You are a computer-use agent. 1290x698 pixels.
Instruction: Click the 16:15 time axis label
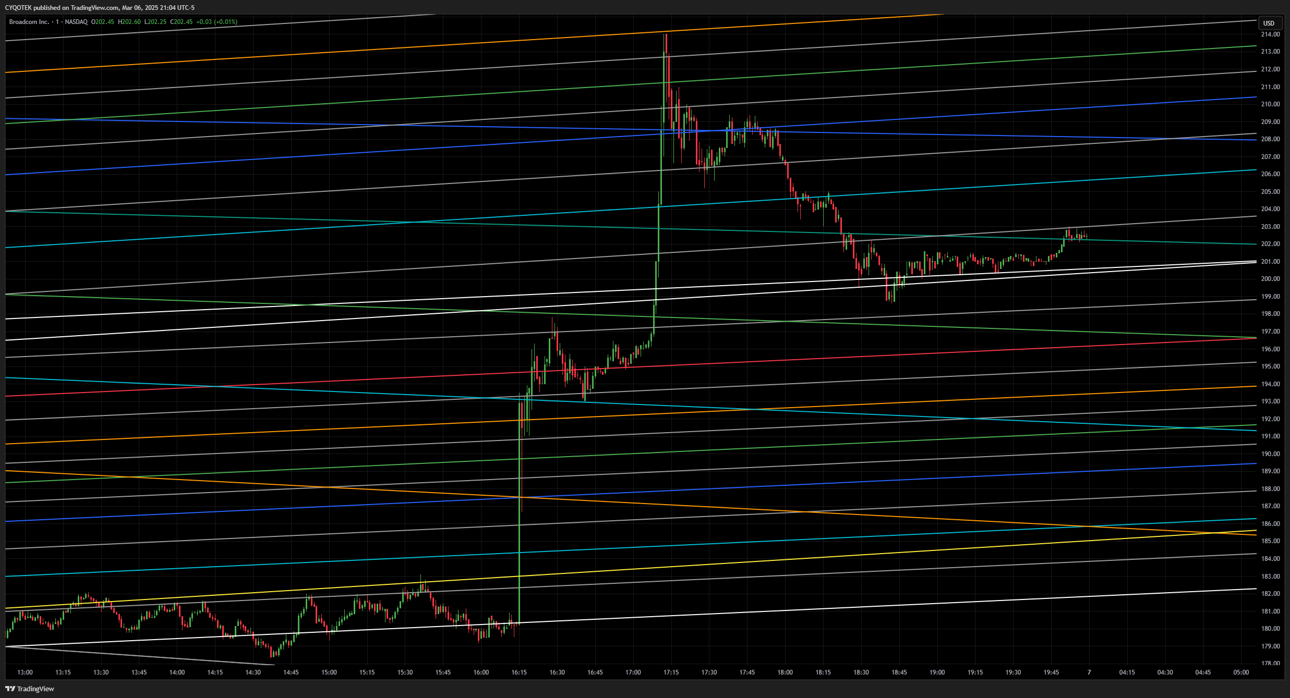point(519,672)
